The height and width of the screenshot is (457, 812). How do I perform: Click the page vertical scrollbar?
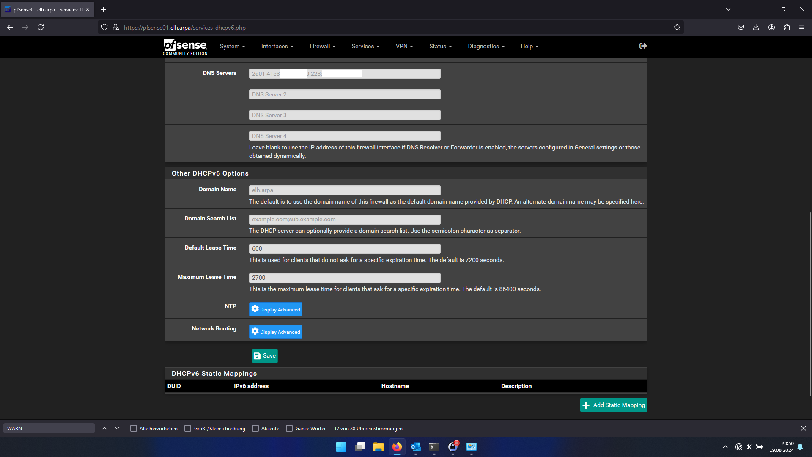(x=810, y=304)
